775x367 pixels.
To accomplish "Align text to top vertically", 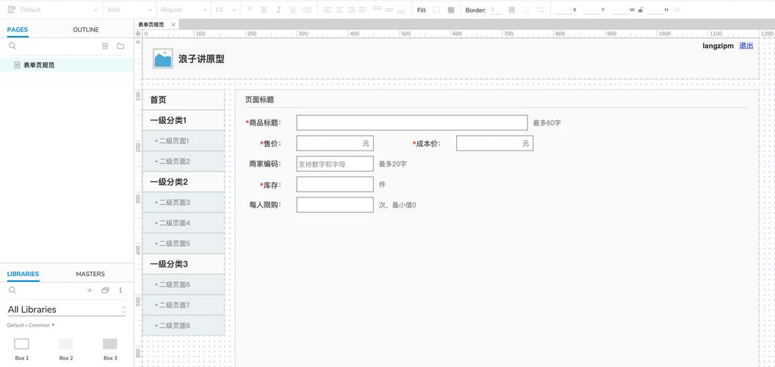I will click(x=377, y=10).
